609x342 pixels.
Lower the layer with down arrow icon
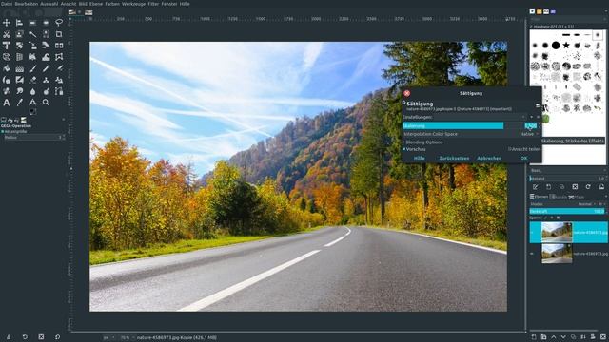(x=563, y=337)
